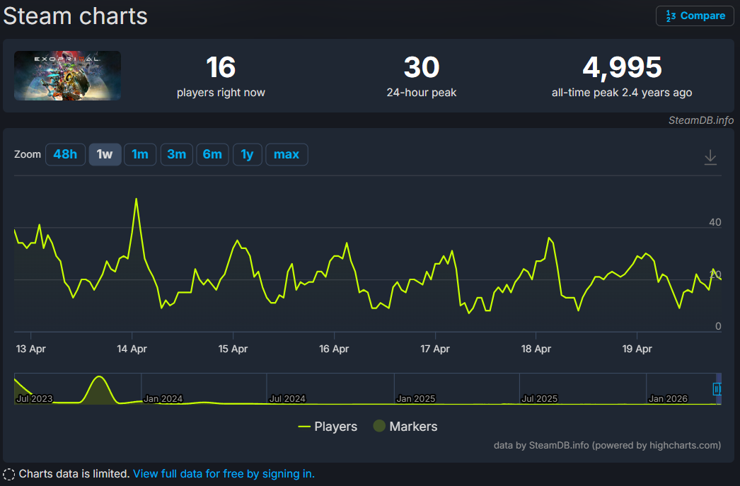The height and width of the screenshot is (486, 740).
Task: Click the '4,995' all-time peak value
Action: pyautogui.click(x=622, y=67)
